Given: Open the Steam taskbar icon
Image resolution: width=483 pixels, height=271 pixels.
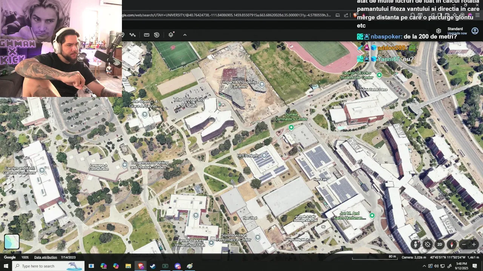Looking at the screenshot, I should click(x=153, y=266).
